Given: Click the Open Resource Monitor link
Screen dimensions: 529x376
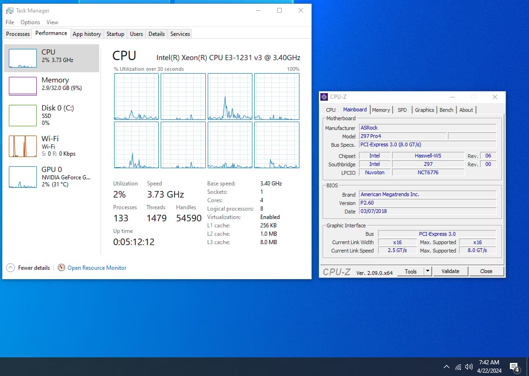Looking at the screenshot, I should [97, 267].
